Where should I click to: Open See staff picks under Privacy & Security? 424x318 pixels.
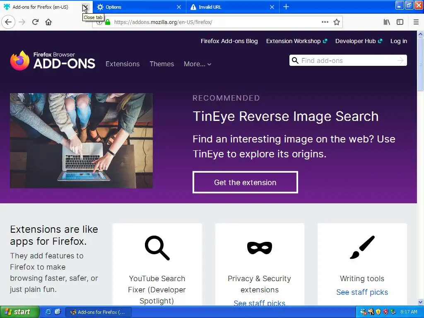click(260, 303)
